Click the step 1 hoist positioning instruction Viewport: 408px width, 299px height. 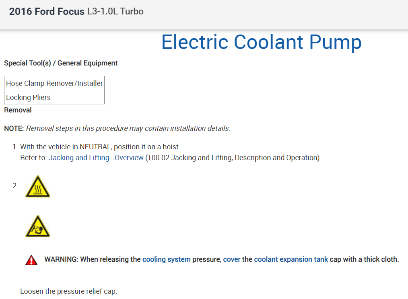click(x=103, y=147)
